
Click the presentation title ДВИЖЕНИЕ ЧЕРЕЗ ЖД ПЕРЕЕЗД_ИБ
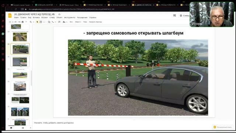tap(34, 14)
